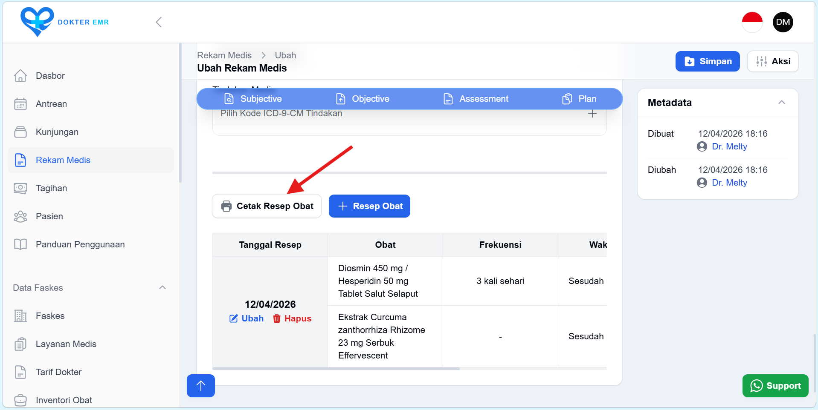Image resolution: width=818 pixels, height=410 pixels.
Task: Click Cetak Resep Obat print button
Action: click(x=267, y=206)
